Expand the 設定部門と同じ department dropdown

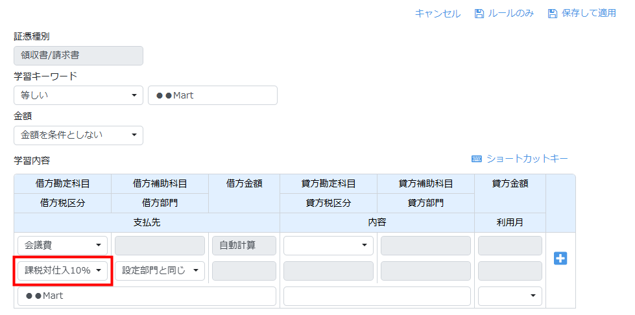click(160, 271)
